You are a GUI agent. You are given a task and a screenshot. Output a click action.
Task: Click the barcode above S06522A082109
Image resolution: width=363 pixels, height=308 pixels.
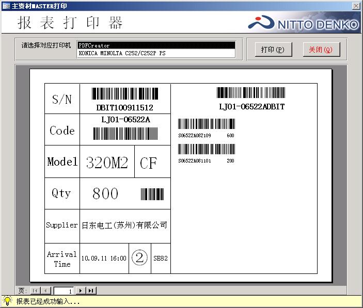coord(207,124)
